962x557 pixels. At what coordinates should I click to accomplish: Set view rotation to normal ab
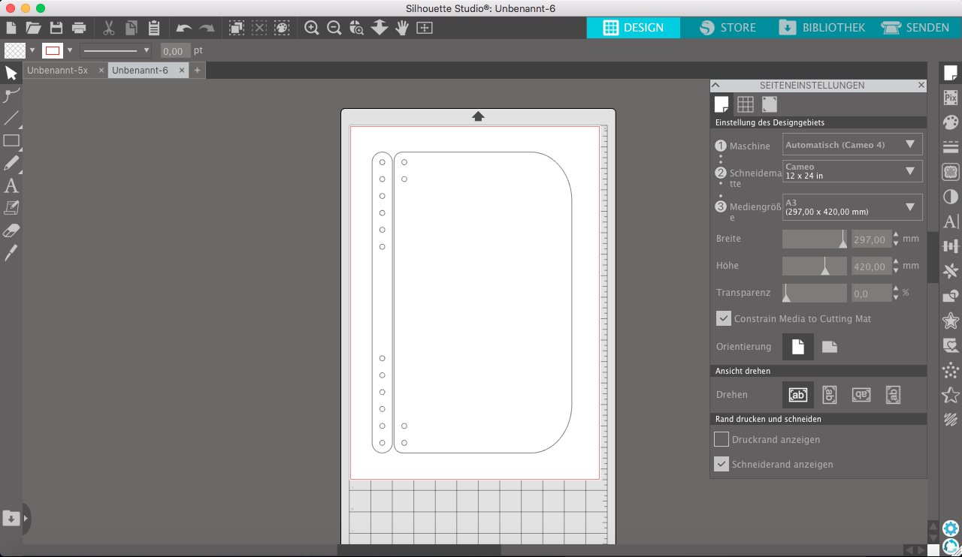pos(798,395)
